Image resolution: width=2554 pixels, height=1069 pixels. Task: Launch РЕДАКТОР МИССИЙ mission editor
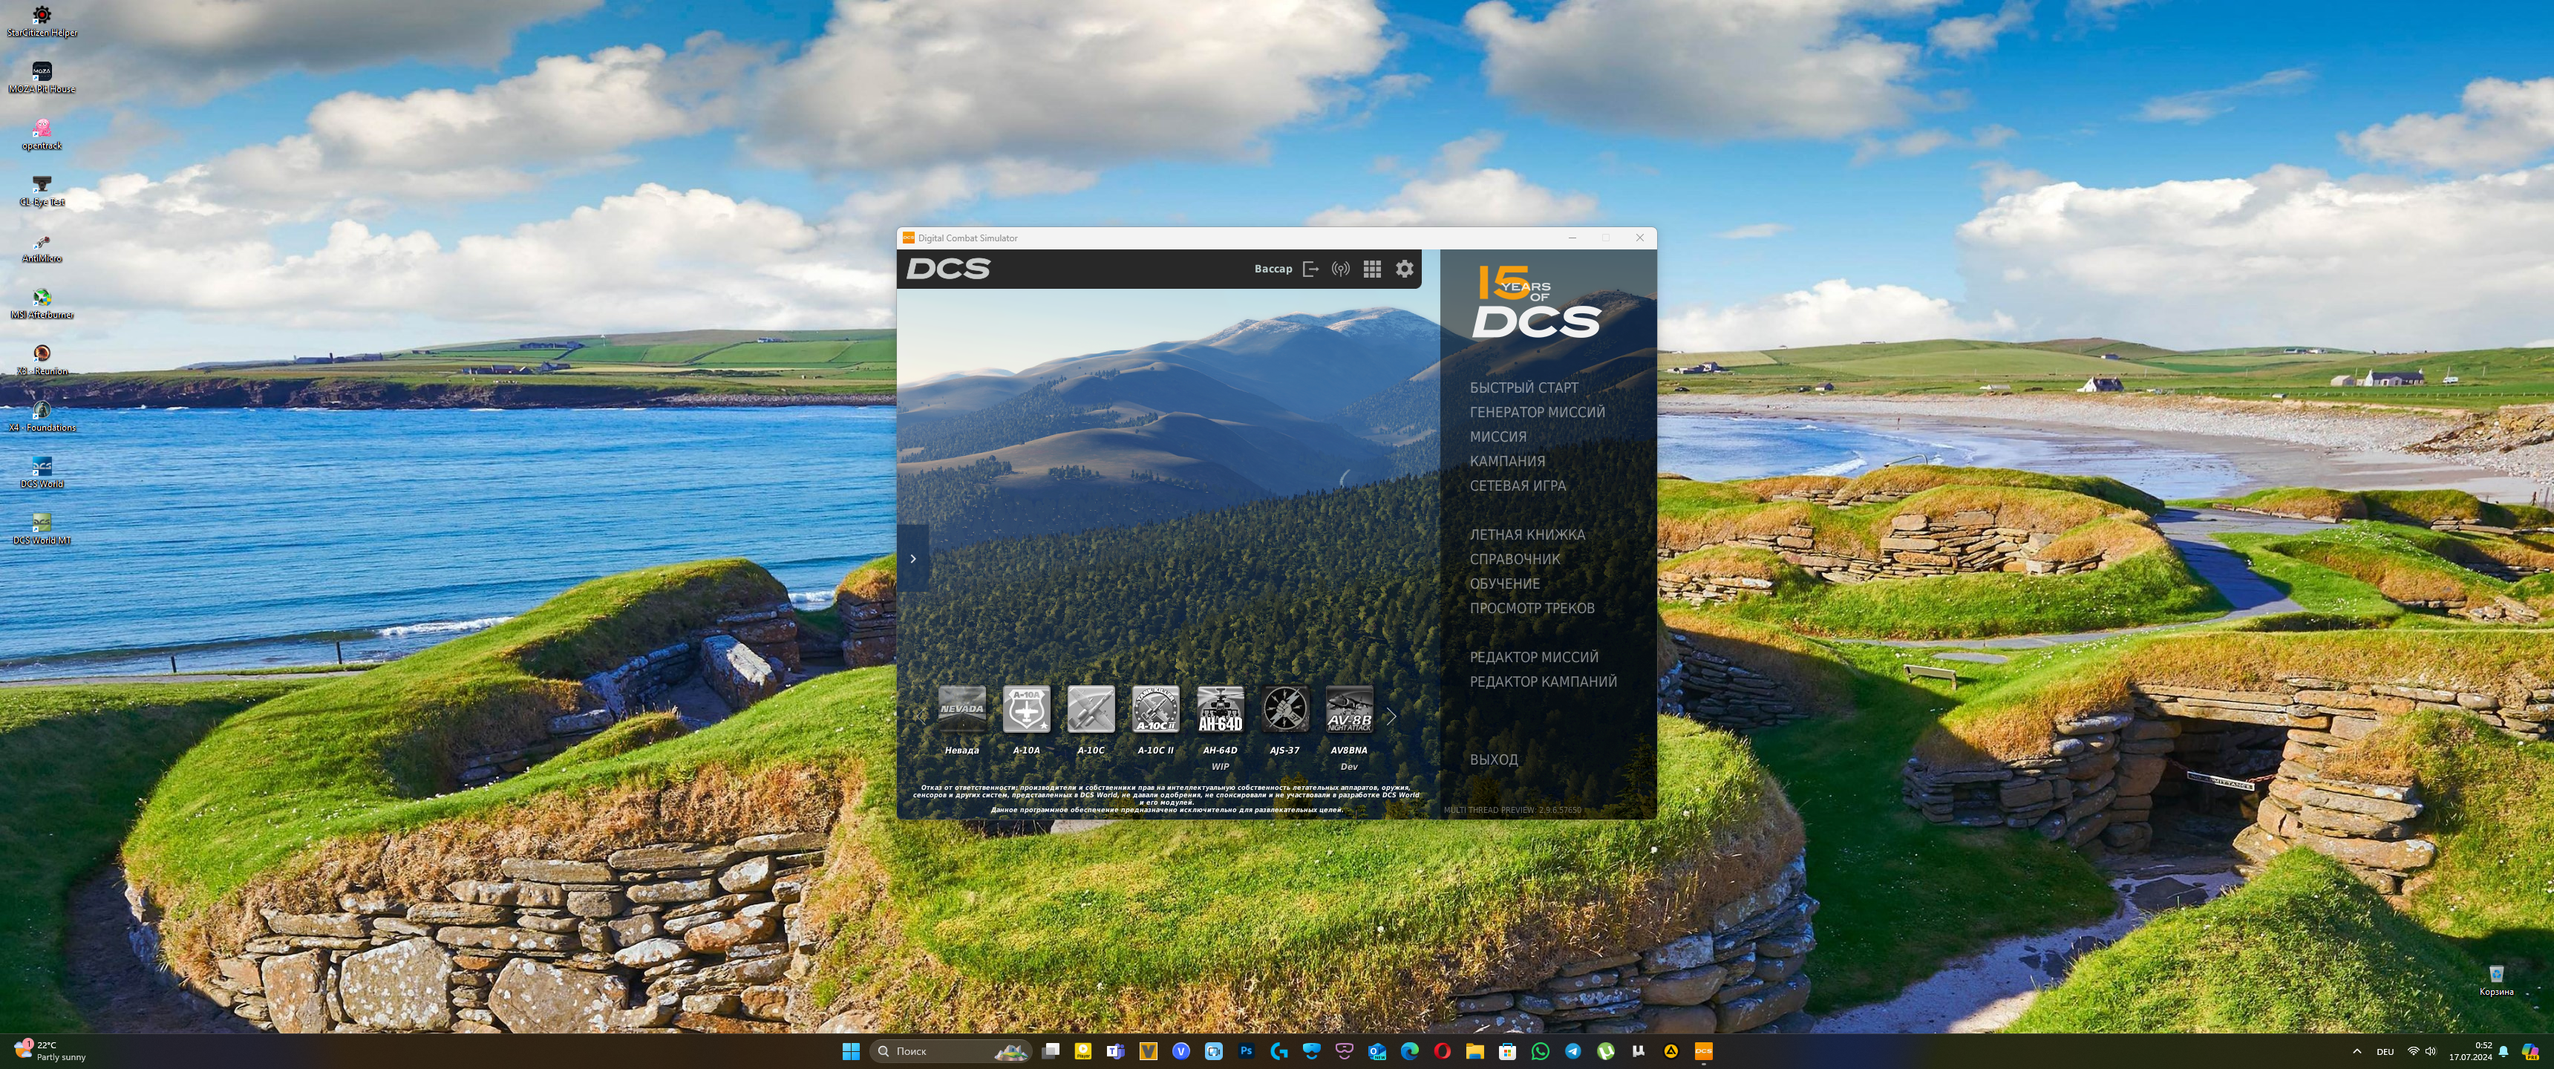tap(1534, 658)
